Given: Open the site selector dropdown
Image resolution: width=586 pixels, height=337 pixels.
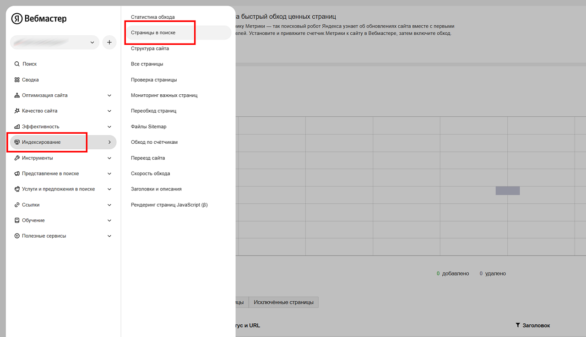Looking at the screenshot, I should [x=54, y=42].
